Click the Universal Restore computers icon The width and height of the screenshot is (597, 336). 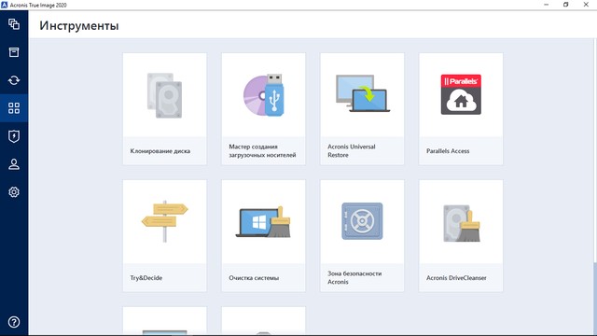363,93
